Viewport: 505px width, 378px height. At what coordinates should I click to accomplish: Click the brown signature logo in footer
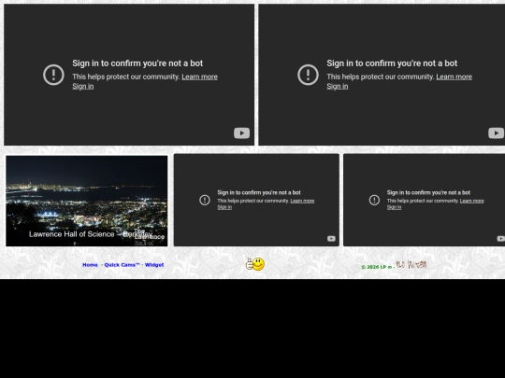[x=411, y=264]
